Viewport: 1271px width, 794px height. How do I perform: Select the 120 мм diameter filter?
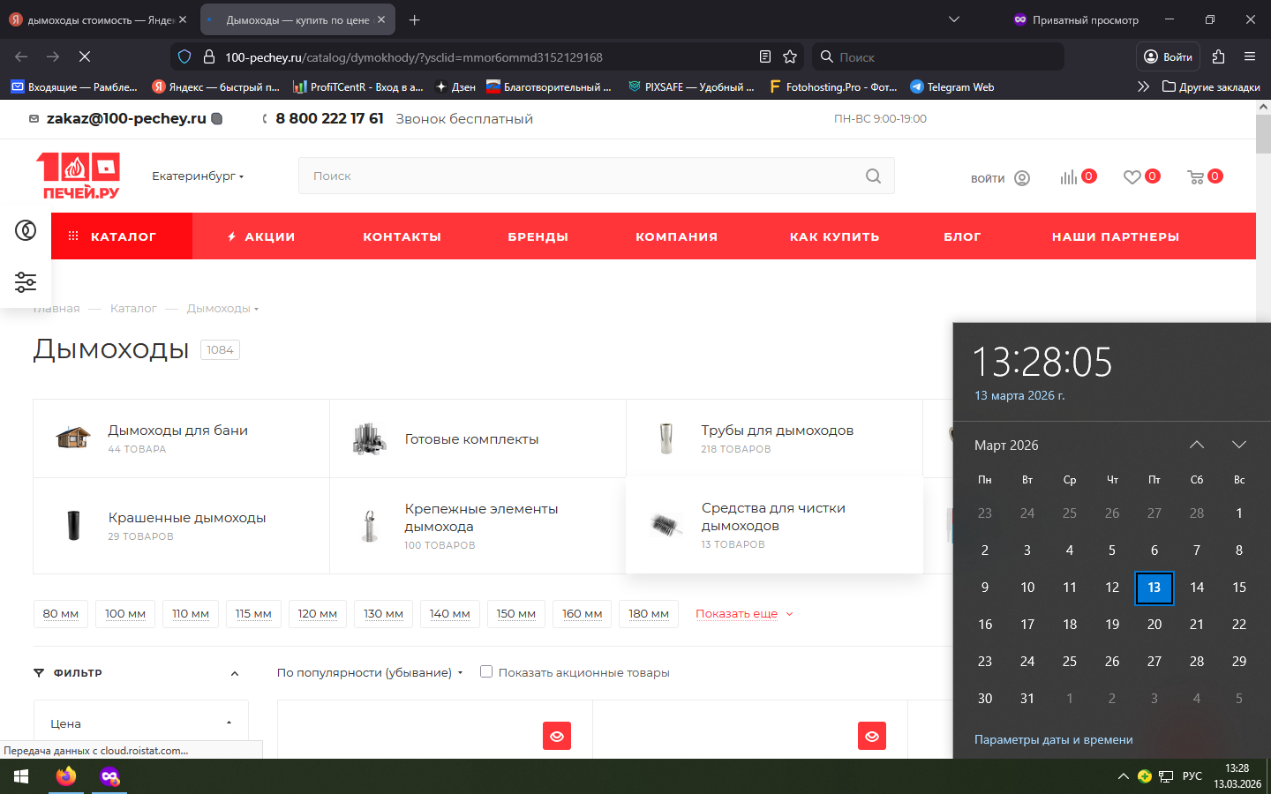[x=318, y=614]
